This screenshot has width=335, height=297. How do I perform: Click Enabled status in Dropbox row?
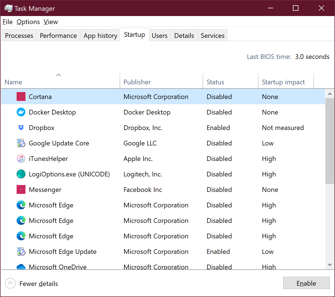pyautogui.click(x=218, y=128)
